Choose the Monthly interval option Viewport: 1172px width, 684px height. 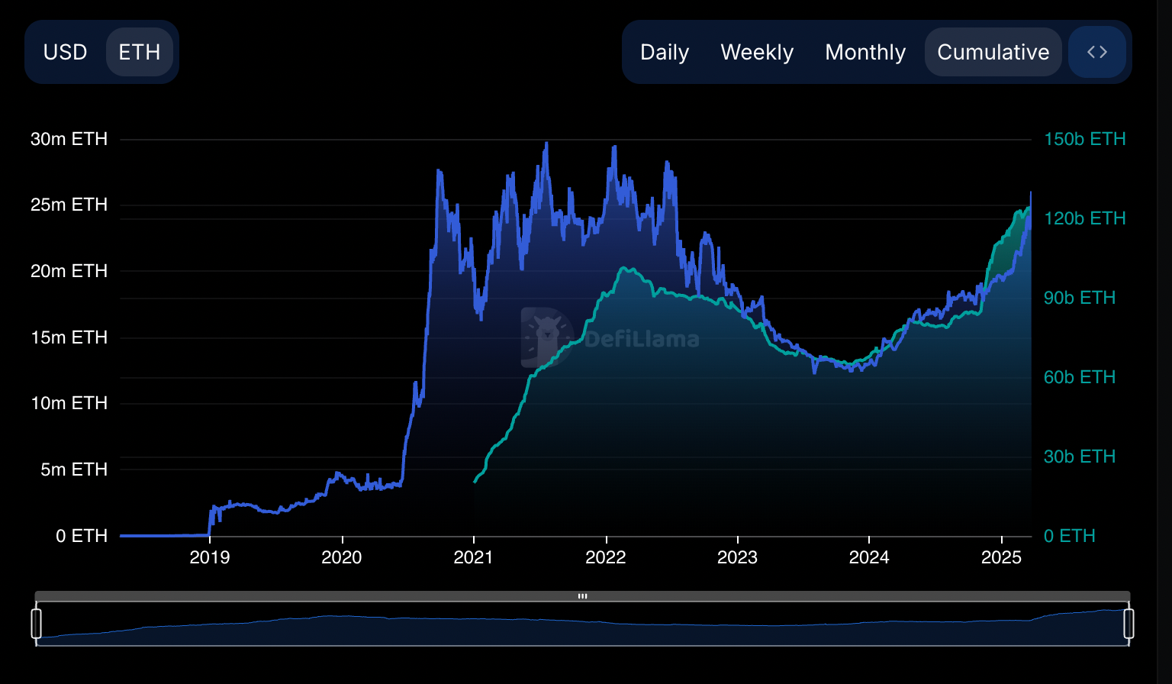coord(865,52)
